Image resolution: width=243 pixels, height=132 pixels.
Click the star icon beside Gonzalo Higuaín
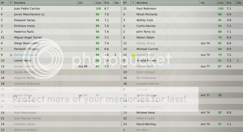point(11,55)
